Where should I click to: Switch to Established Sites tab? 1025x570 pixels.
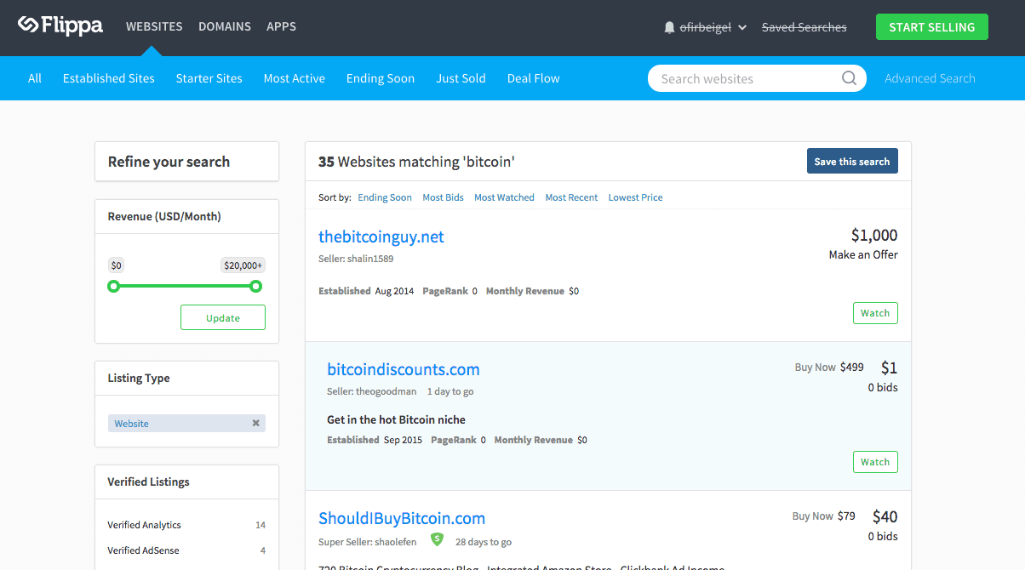coord(109,78)
